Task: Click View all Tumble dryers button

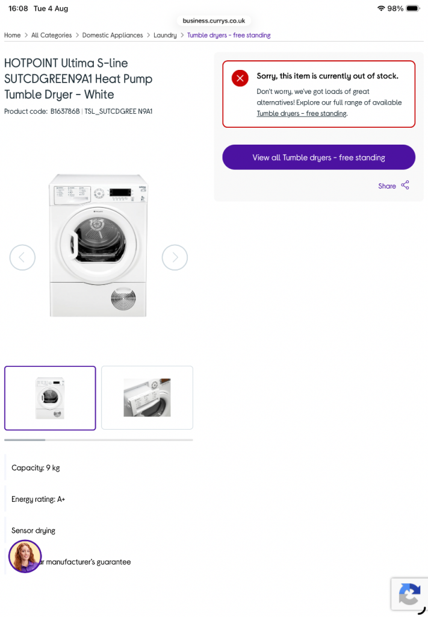Action: point(318,157)
